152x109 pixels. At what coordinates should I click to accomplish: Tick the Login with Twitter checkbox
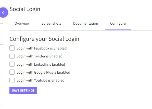(x=12, y=56)
